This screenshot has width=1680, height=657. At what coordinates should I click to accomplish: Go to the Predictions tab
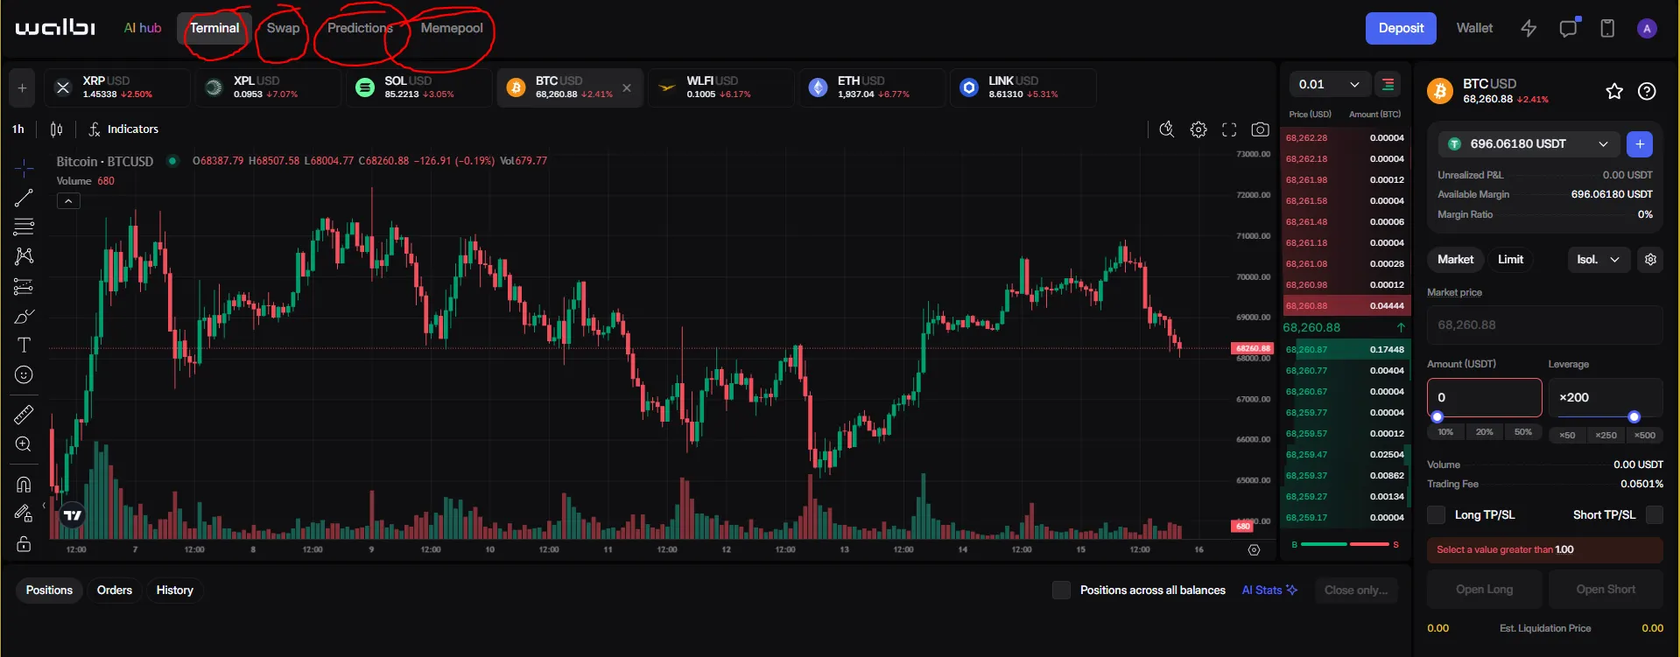360,28
